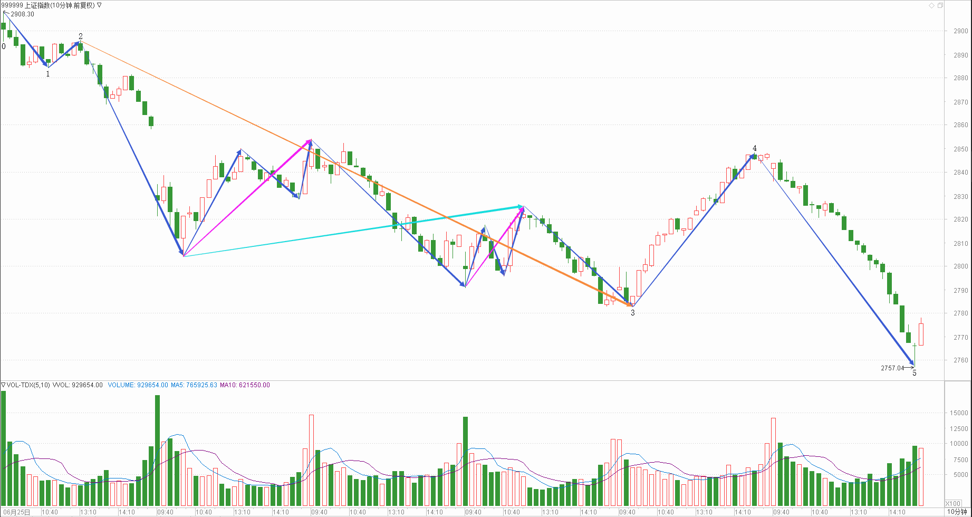
Task: Select wave marker number 4 at peak
Action: click(755, 148)
